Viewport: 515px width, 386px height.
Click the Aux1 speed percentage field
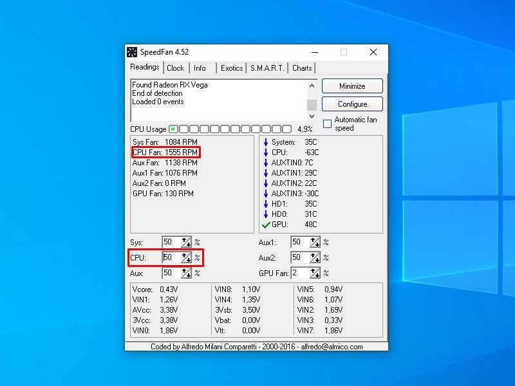[301, 243]
